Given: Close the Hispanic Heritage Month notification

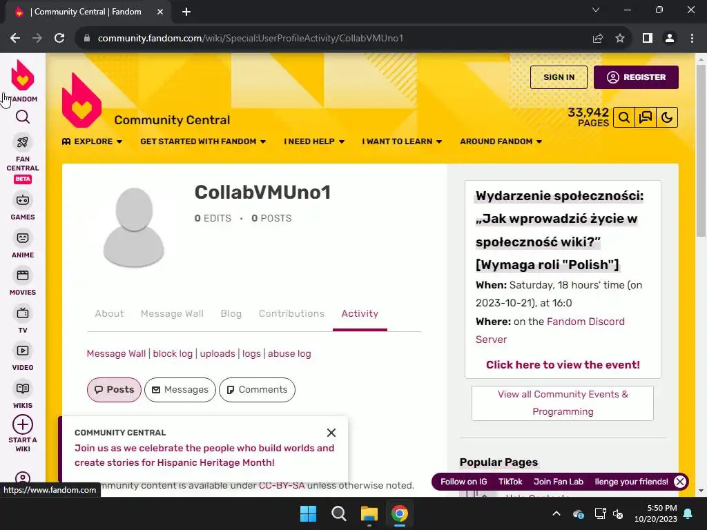Looking at the screenshot, I should [331, 433].
